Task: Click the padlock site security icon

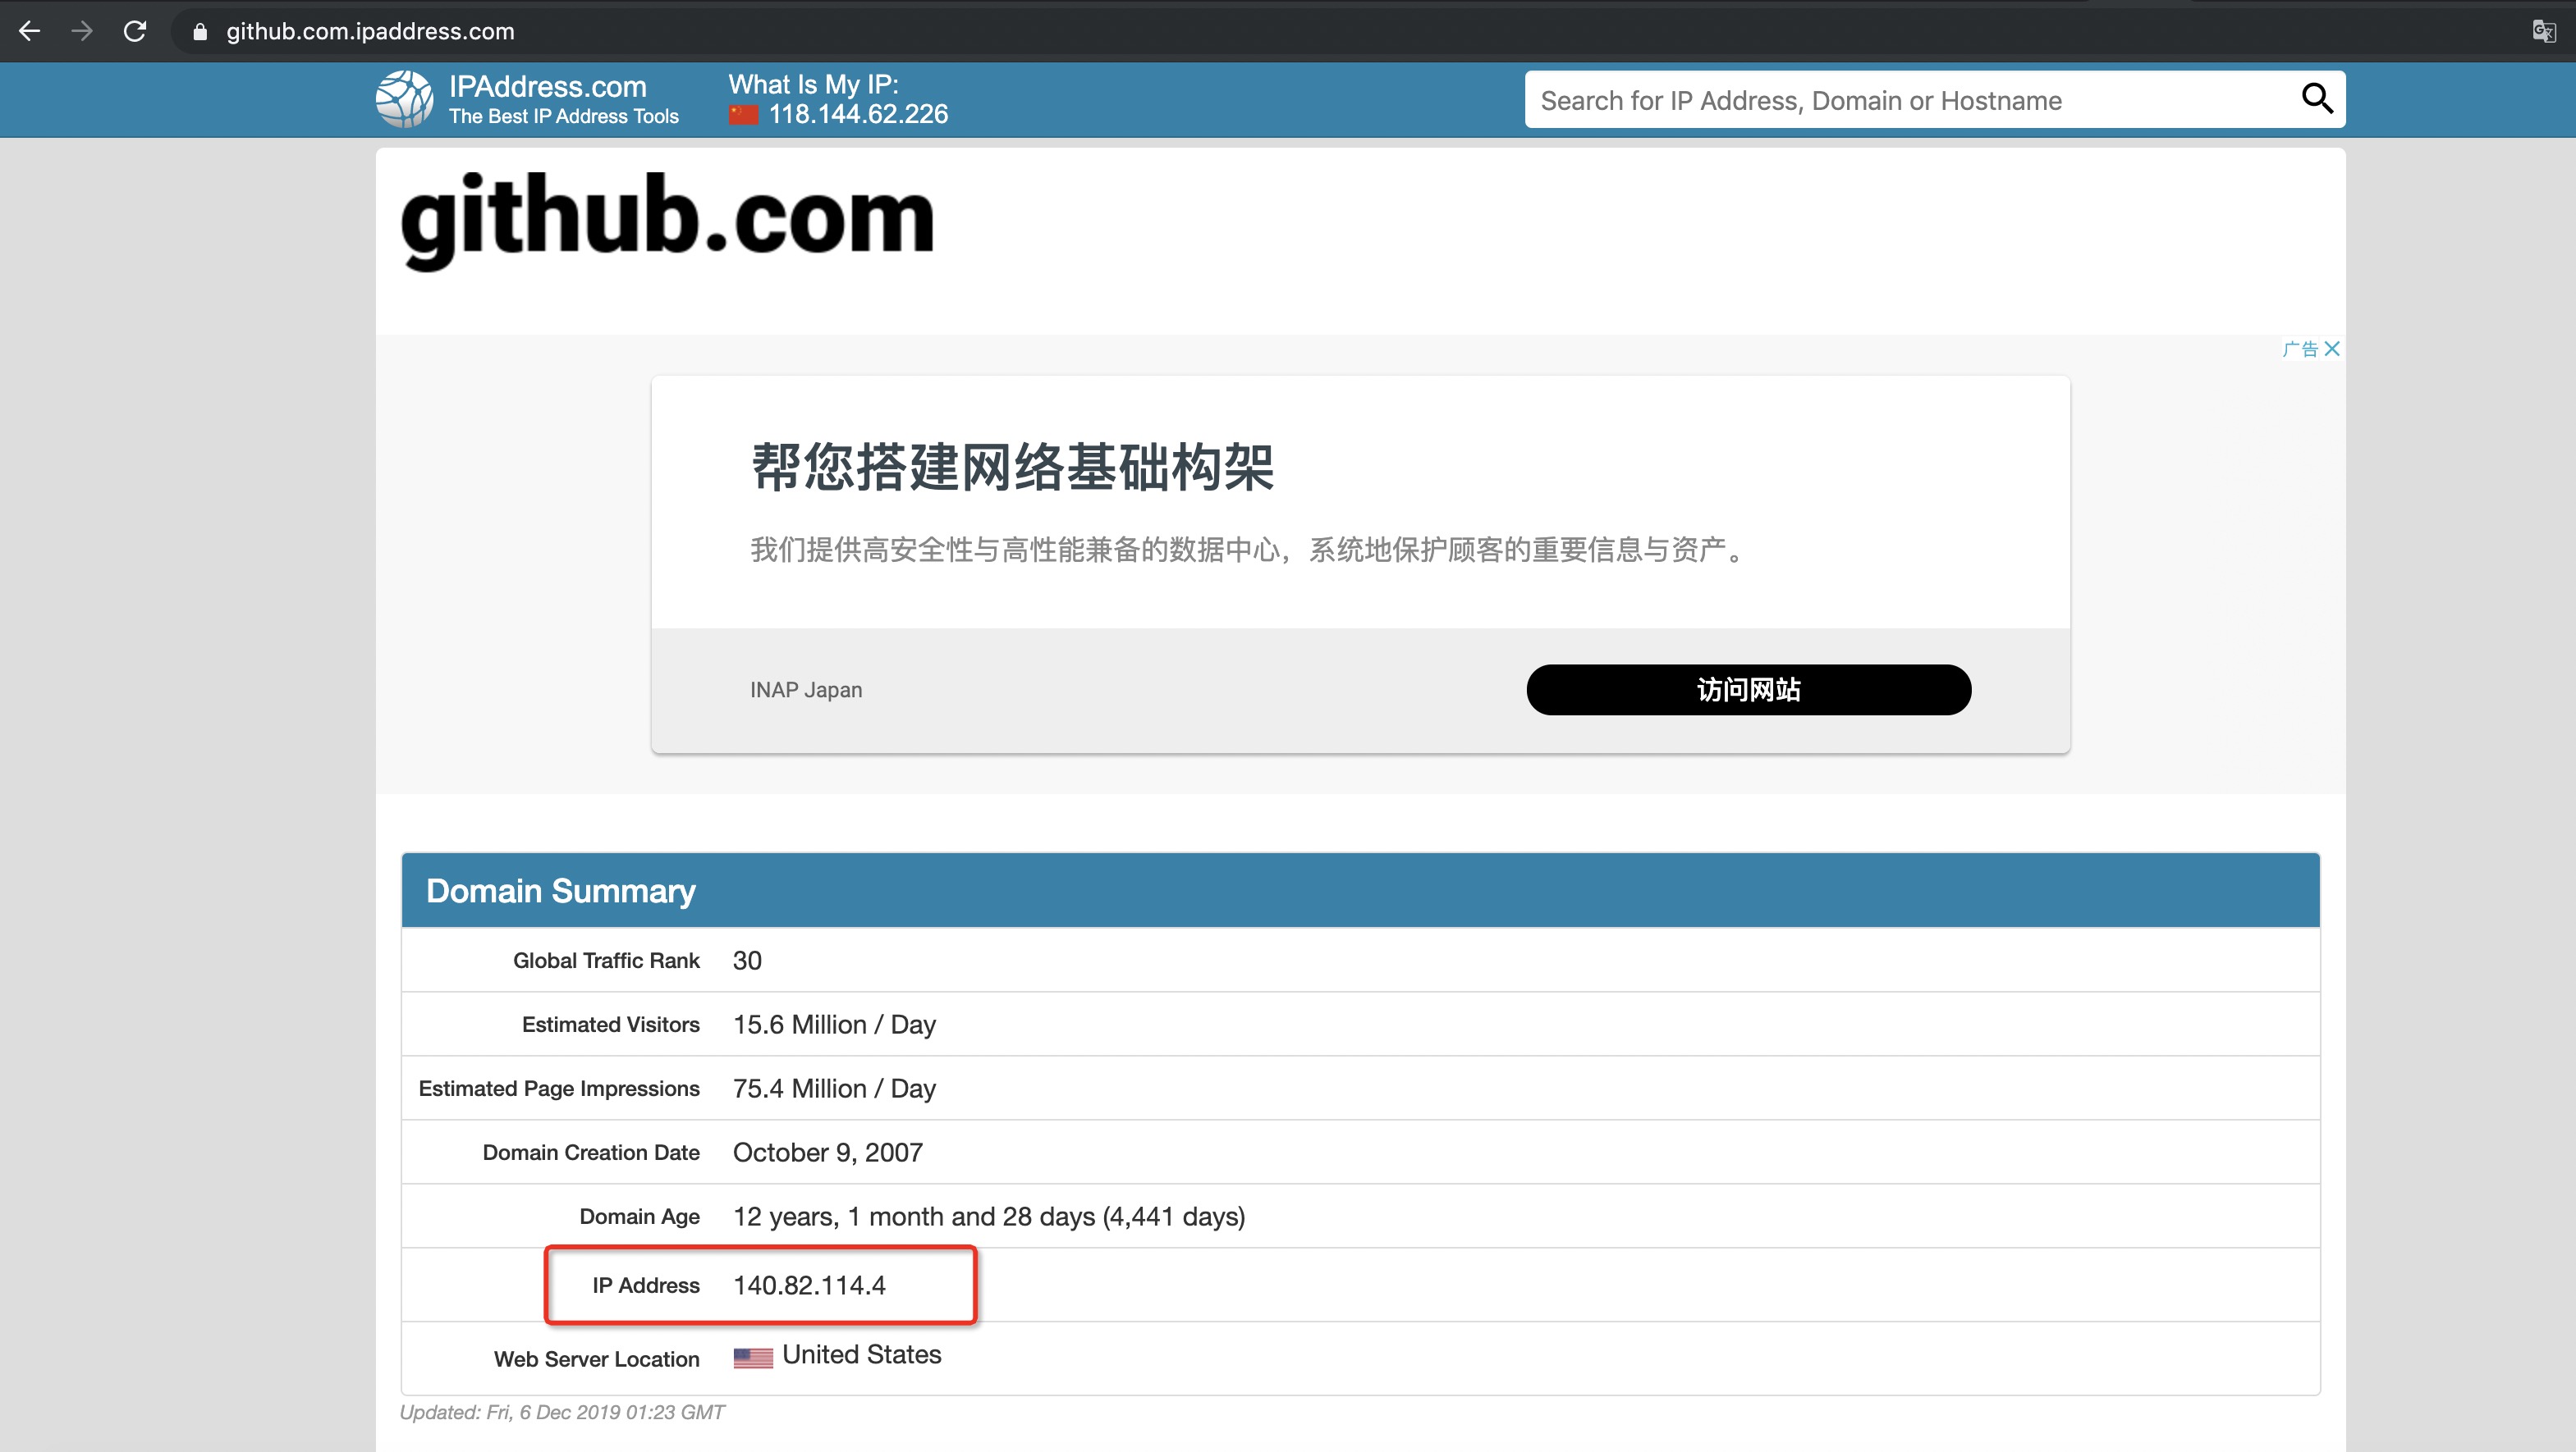Action: coord(200,31)
